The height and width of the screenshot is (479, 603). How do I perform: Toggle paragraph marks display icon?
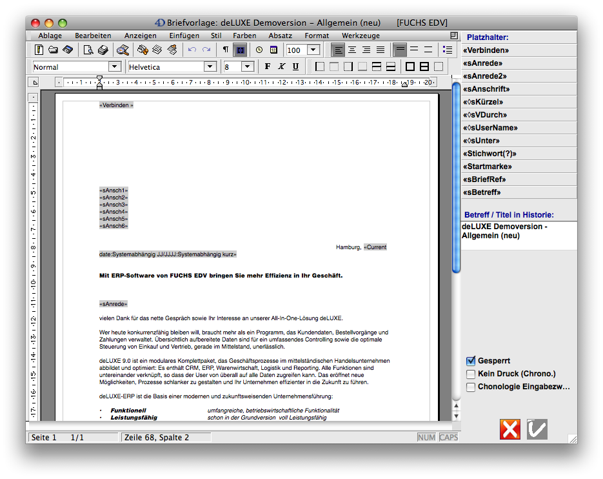225,50
